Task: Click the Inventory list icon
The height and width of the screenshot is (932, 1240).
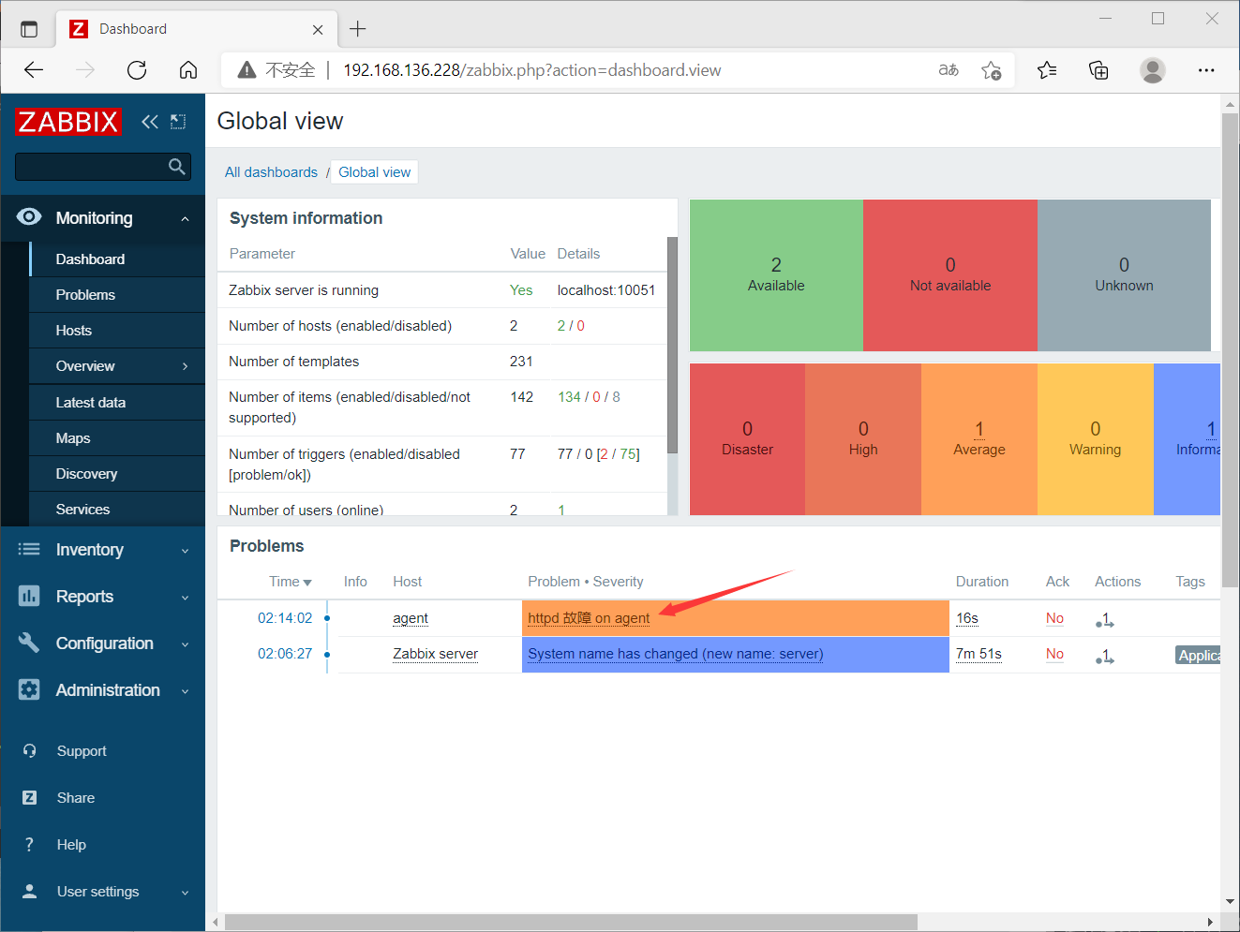Action: (x=29, y=549)
